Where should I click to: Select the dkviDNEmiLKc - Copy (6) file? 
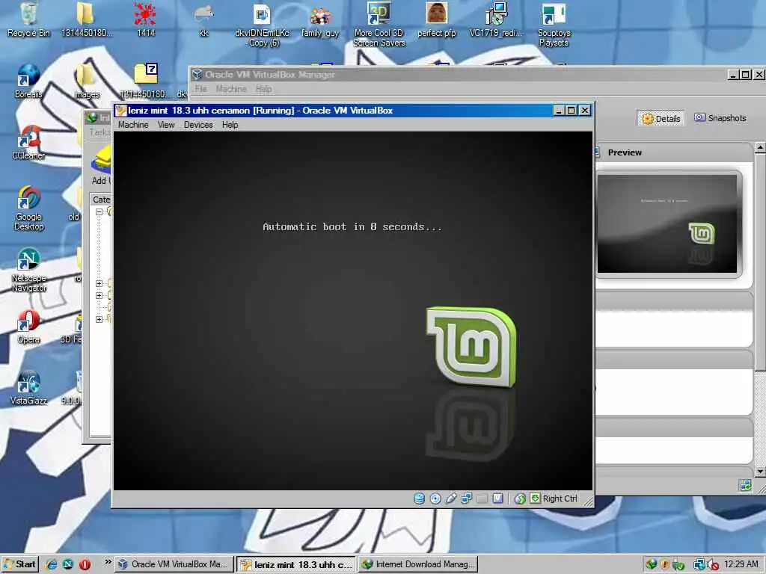(263, 25)
